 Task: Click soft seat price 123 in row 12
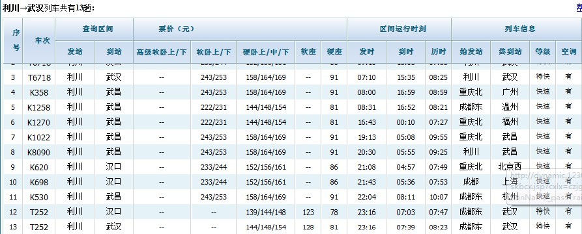click(x=308, y=212)
